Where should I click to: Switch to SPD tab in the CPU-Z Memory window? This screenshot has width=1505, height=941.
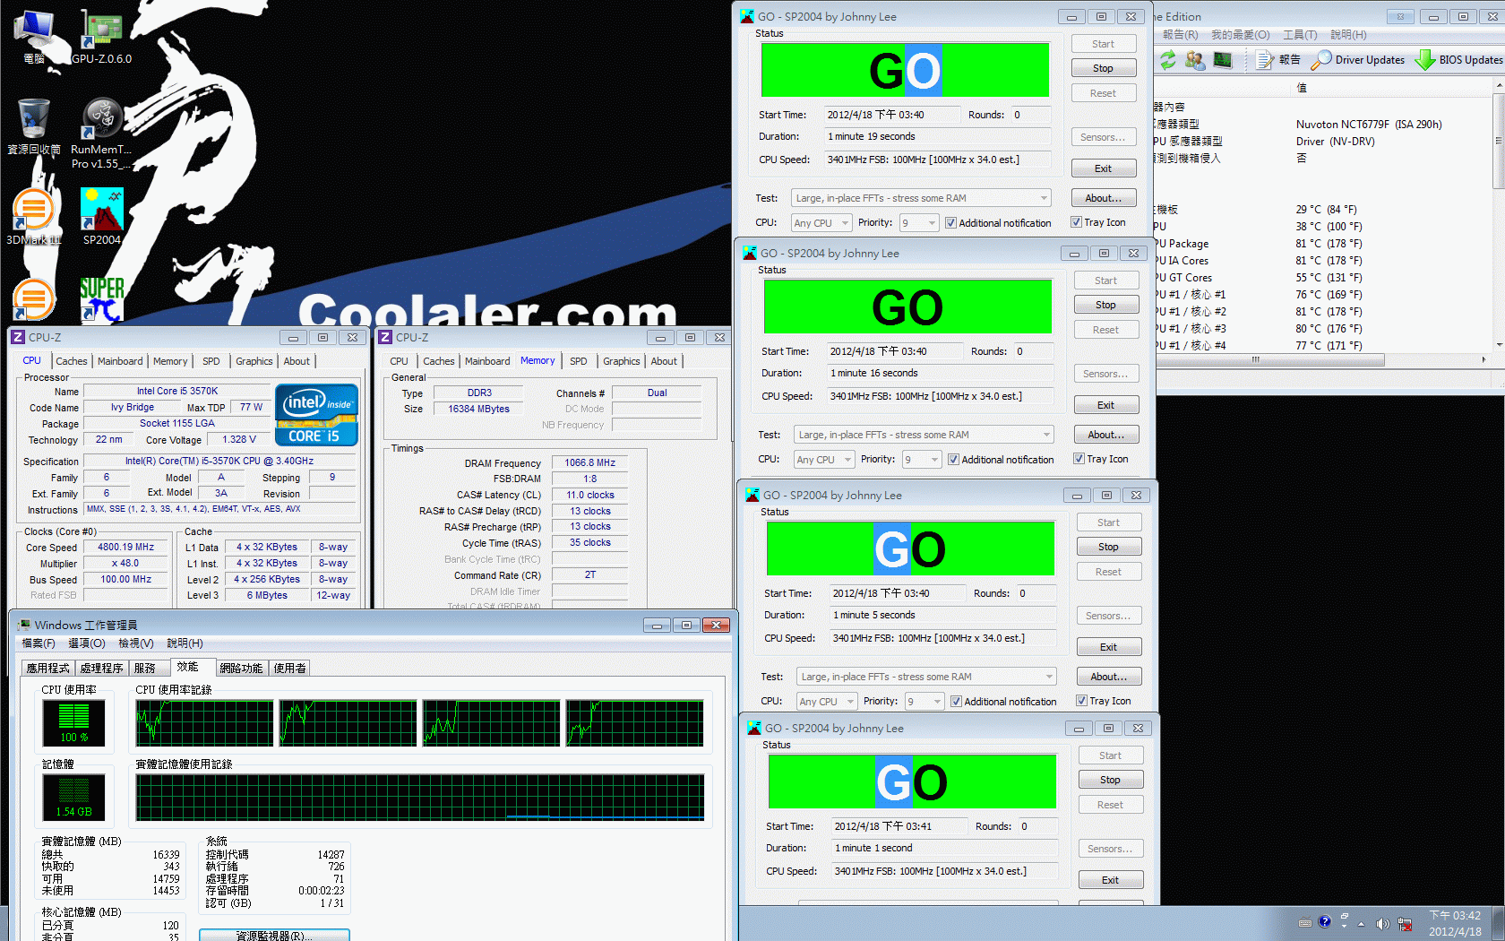(x=579, y=361)
